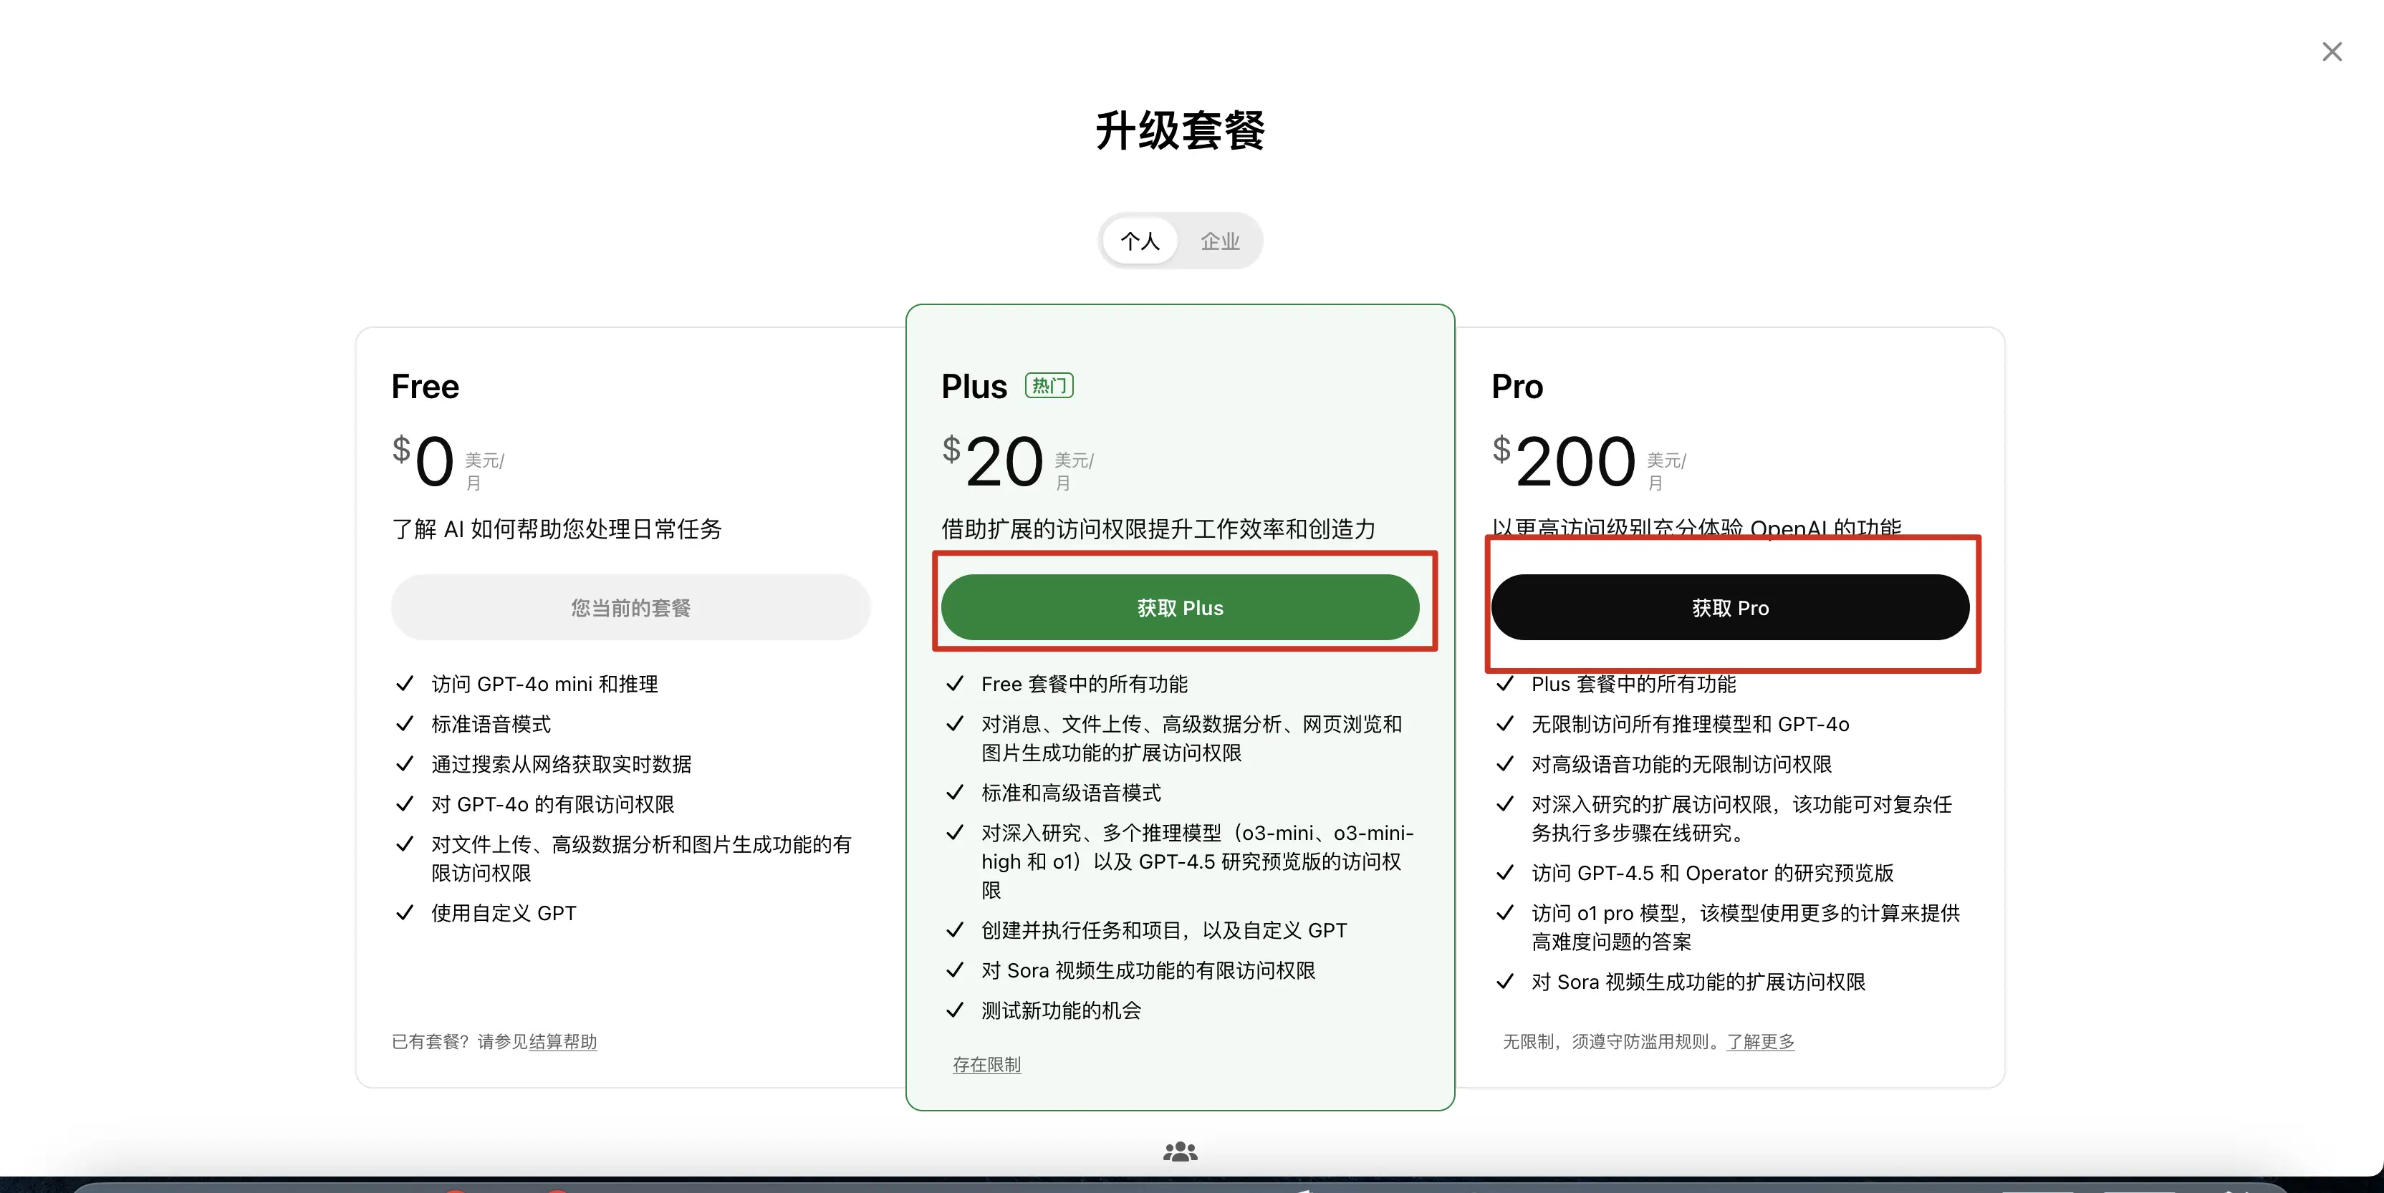Click the checkmark beside 标准语音模式
Image resolution: width=2384 pixels, height=1193 pixels.
405,724
